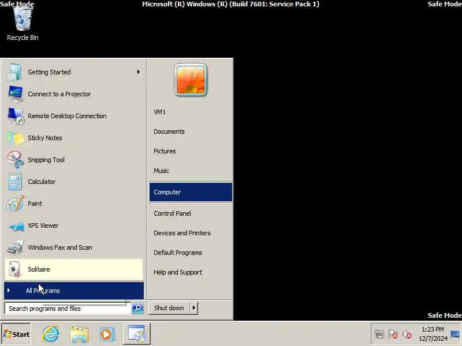Click the Show desktop button
The width and height of the screenshot is (462, 346).
pyautogui.click(x=455, y=334)
